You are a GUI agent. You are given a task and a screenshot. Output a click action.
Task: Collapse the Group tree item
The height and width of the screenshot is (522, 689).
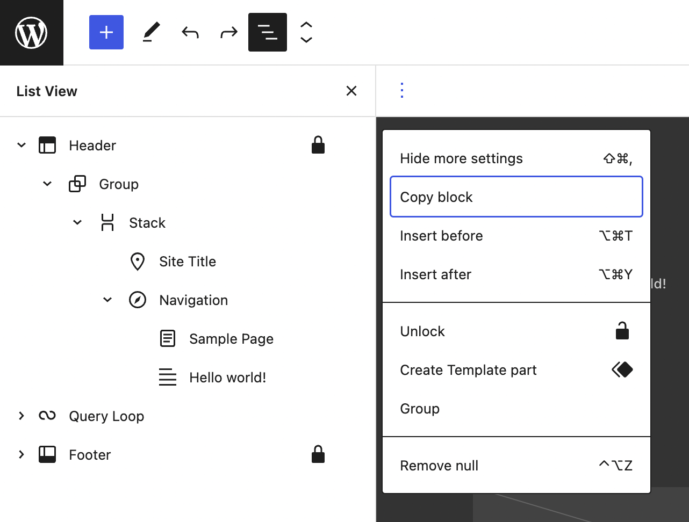click(x=47, y=184)
